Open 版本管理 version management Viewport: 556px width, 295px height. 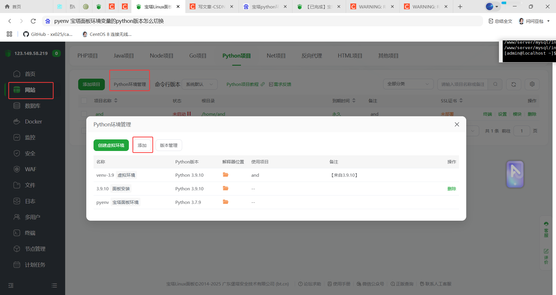coord(169,145)
